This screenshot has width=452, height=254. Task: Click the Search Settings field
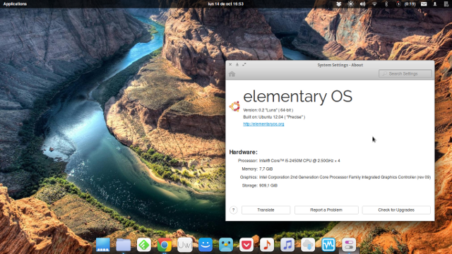coord(405,73)
